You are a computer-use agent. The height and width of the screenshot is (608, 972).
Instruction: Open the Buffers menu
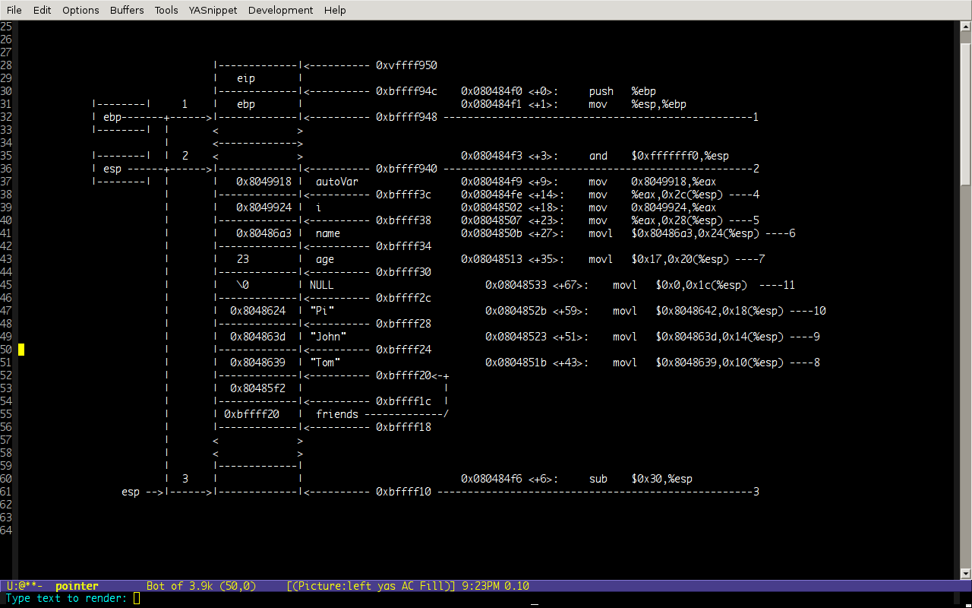click(126, 10)
